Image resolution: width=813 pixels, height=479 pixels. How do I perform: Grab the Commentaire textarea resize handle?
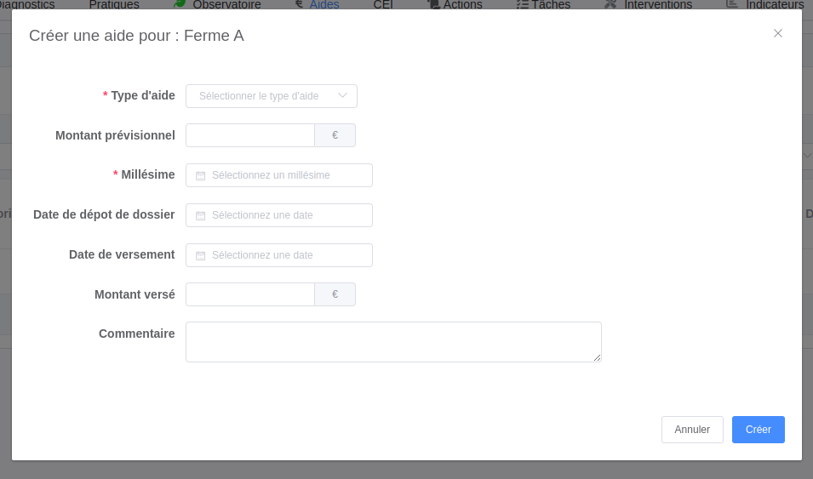pos(598,358)
